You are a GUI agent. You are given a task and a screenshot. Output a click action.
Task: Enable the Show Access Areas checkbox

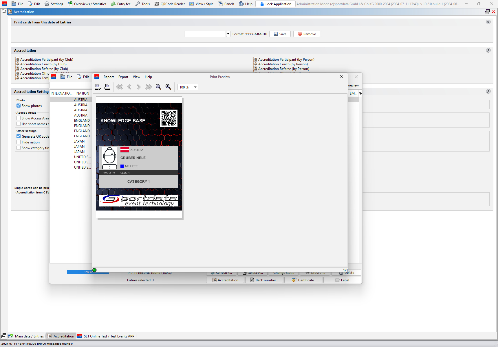(19, 118)
